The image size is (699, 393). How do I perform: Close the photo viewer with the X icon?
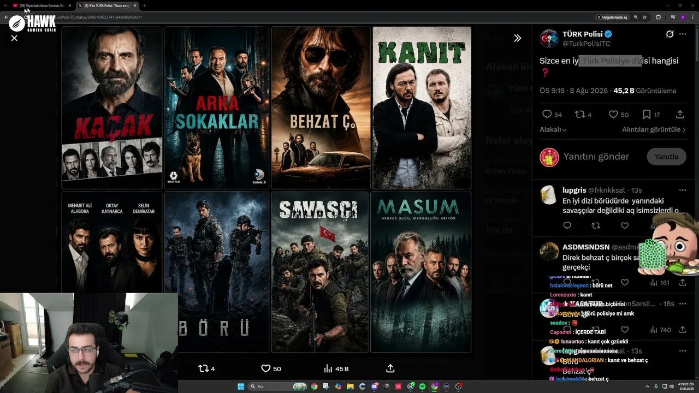tap(14, 38)
